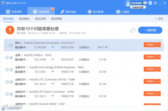
Task: Click the 543.1 M size value
Action: pyautogui.click(x=102, y=47)
